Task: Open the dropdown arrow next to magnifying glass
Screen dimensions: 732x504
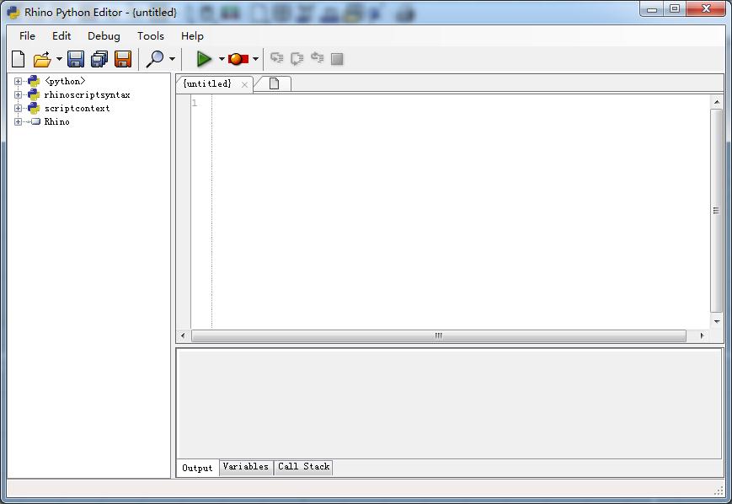Action: pyautogui.click(x=173, y=59)
